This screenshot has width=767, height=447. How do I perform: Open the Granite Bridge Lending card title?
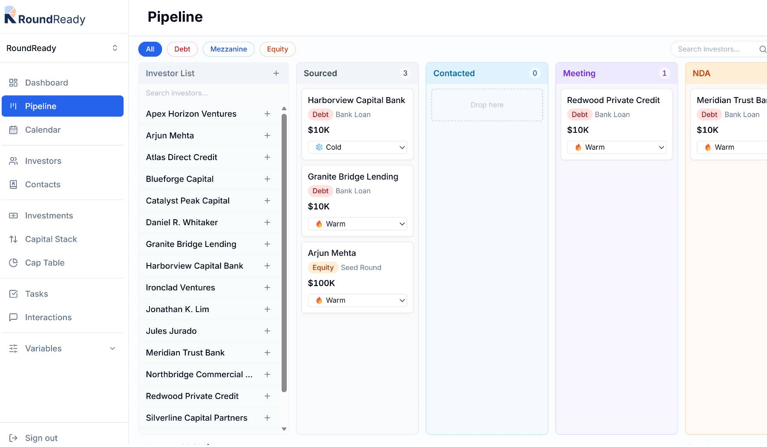[x=353, y=177]
